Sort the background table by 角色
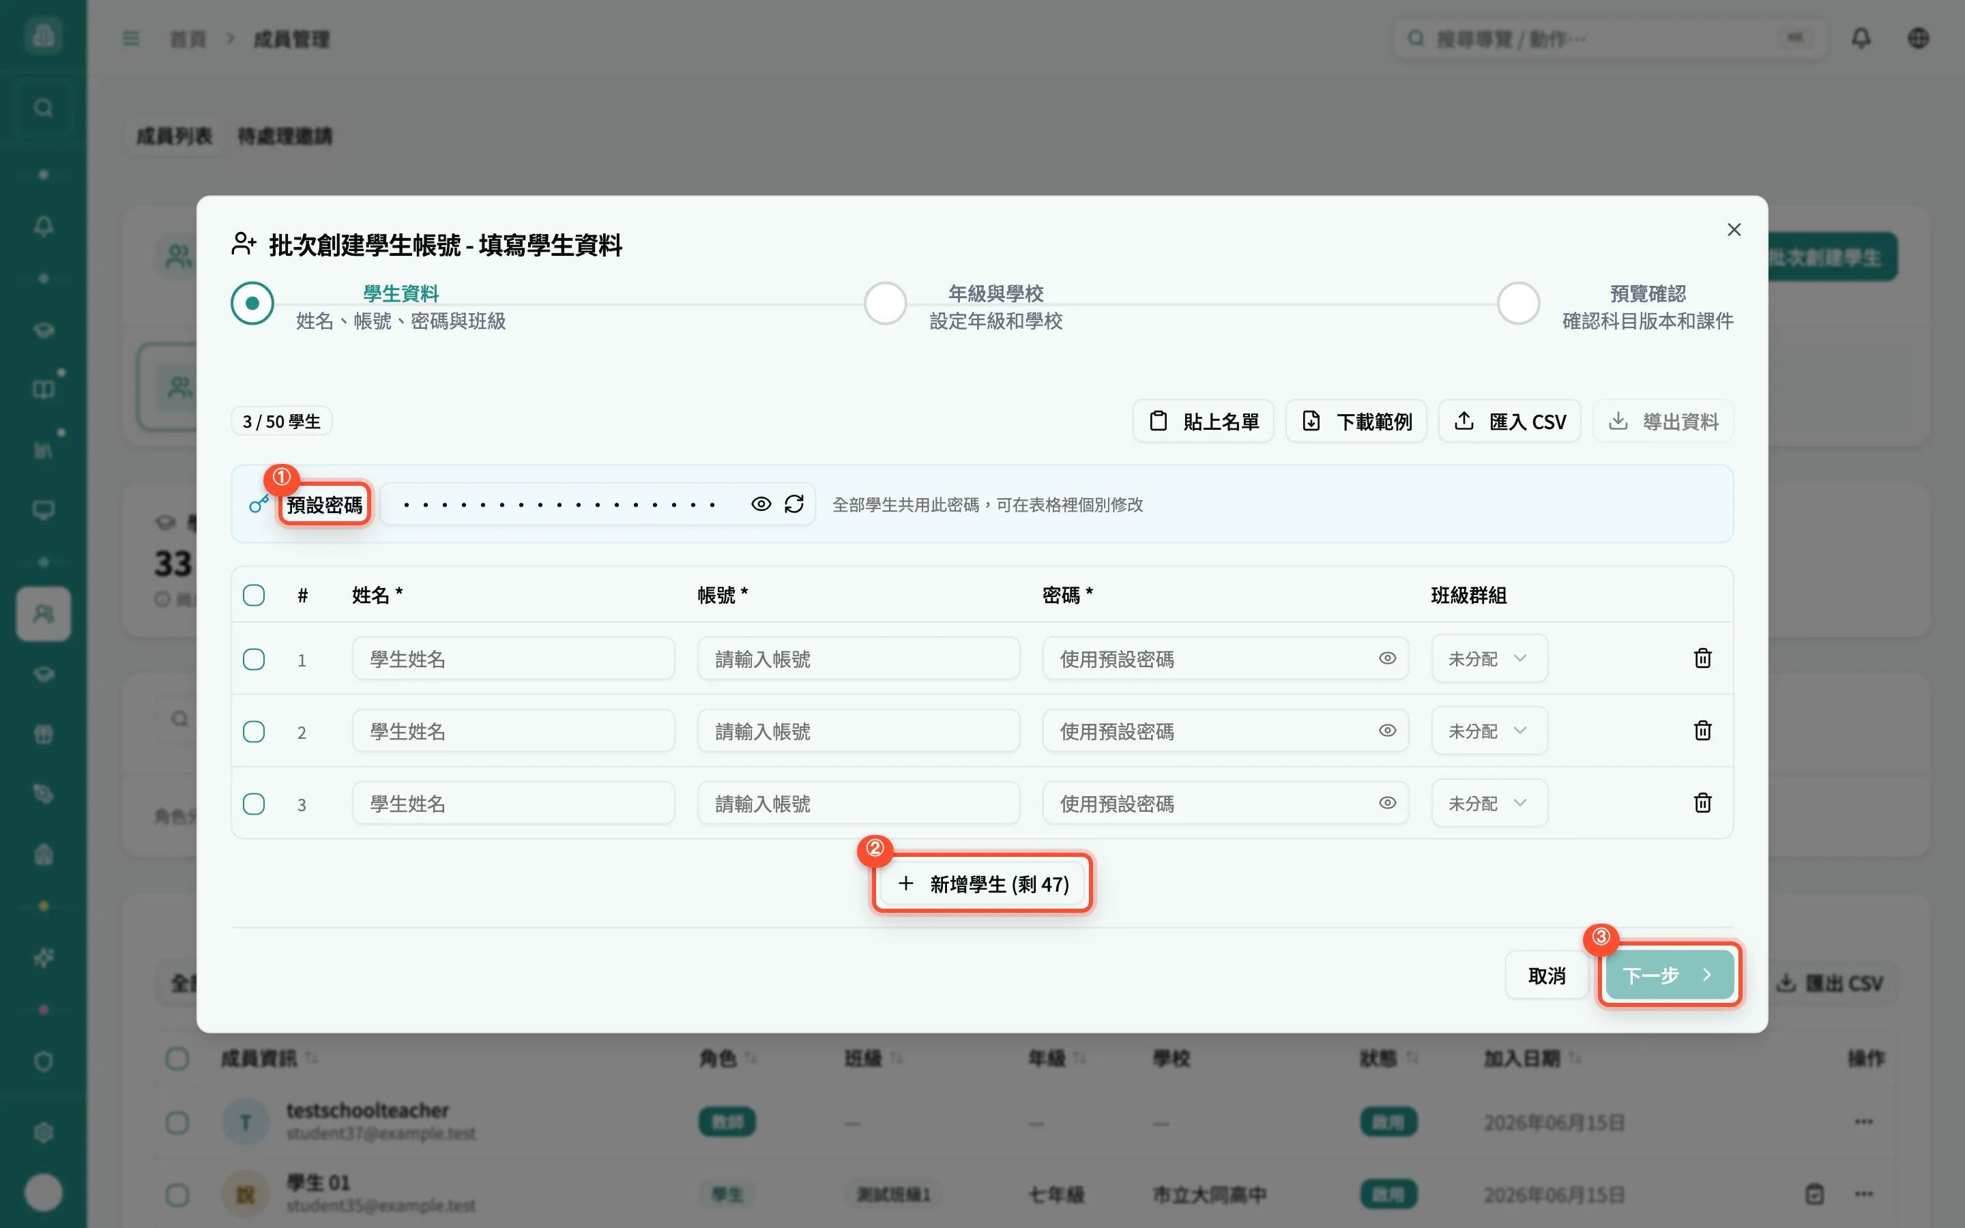 click(x=727, y=1058)
